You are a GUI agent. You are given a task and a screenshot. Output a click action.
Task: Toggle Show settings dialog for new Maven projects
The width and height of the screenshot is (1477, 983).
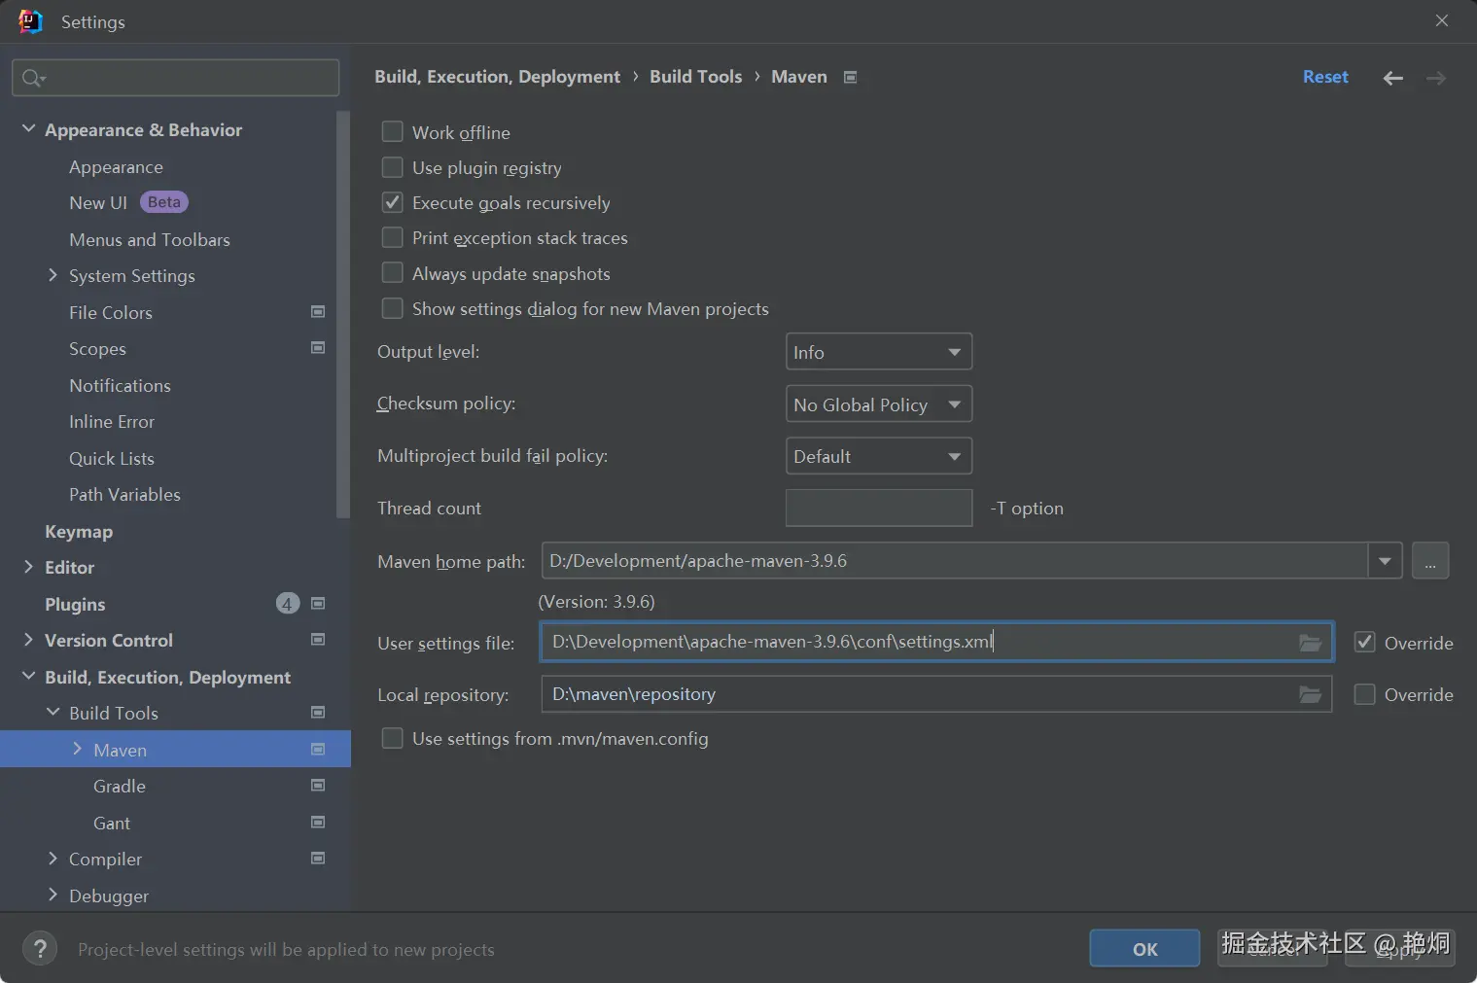(393, 308)
